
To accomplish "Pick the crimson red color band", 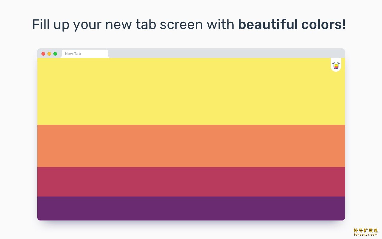I will tap(191, 182).
